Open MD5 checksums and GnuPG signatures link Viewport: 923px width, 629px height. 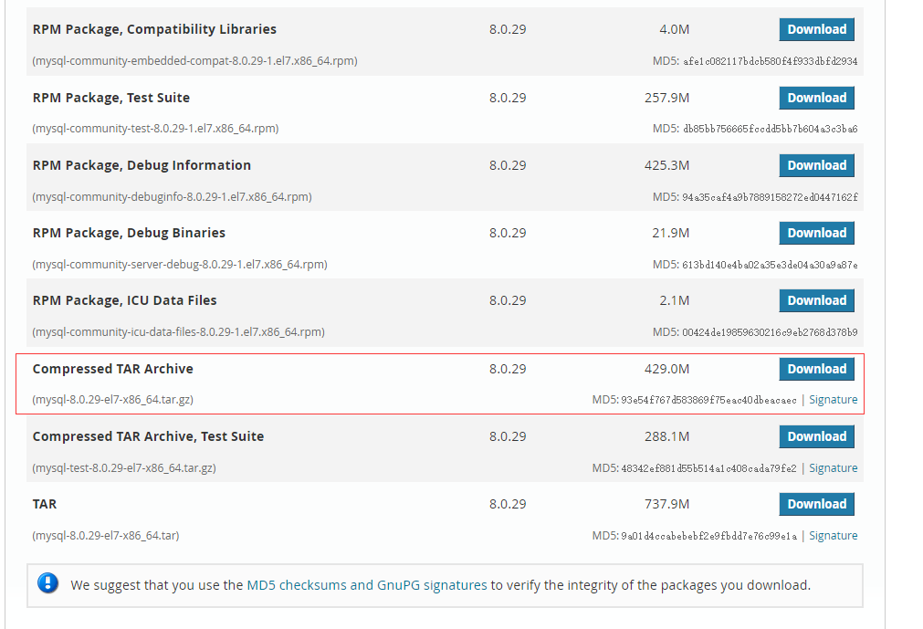367,585
